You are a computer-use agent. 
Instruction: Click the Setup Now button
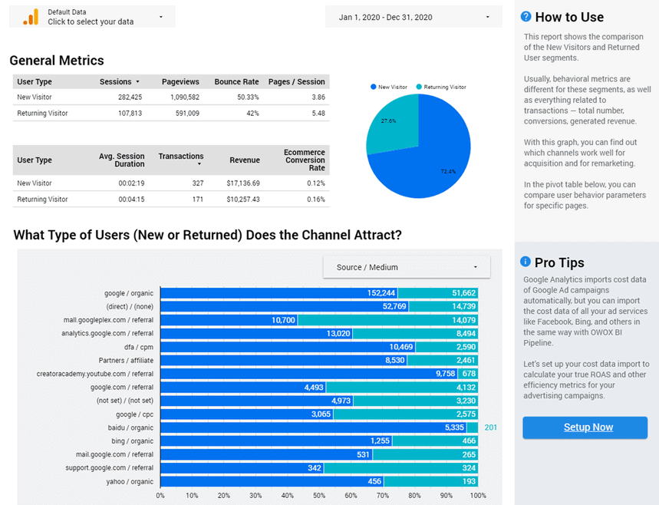(585, 427)
